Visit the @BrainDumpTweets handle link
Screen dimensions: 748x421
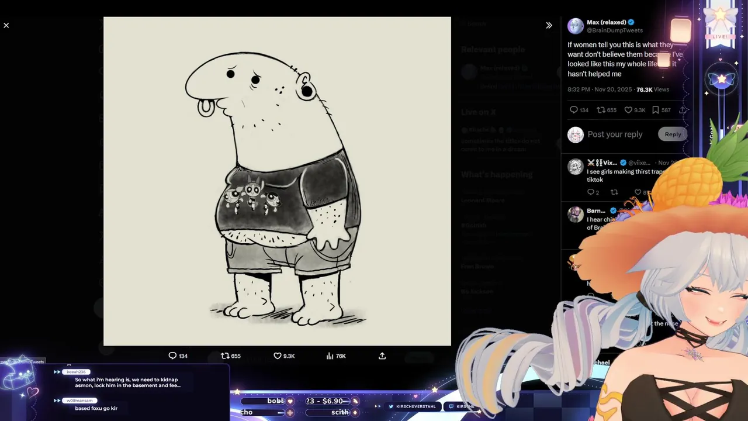[615, 30]
